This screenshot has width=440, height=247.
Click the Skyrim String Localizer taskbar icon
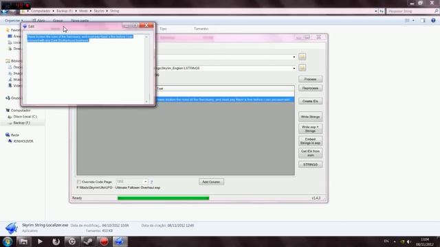coord(120,242)
